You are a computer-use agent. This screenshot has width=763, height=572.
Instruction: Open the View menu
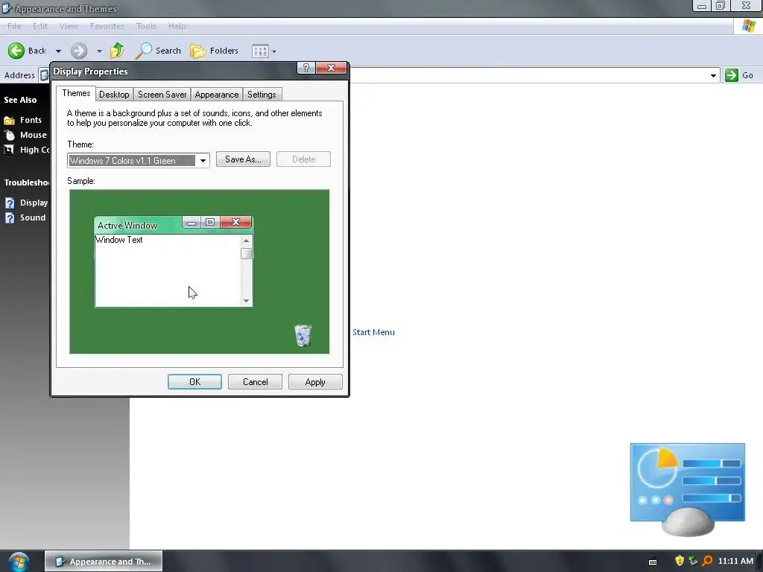point(69,26)
